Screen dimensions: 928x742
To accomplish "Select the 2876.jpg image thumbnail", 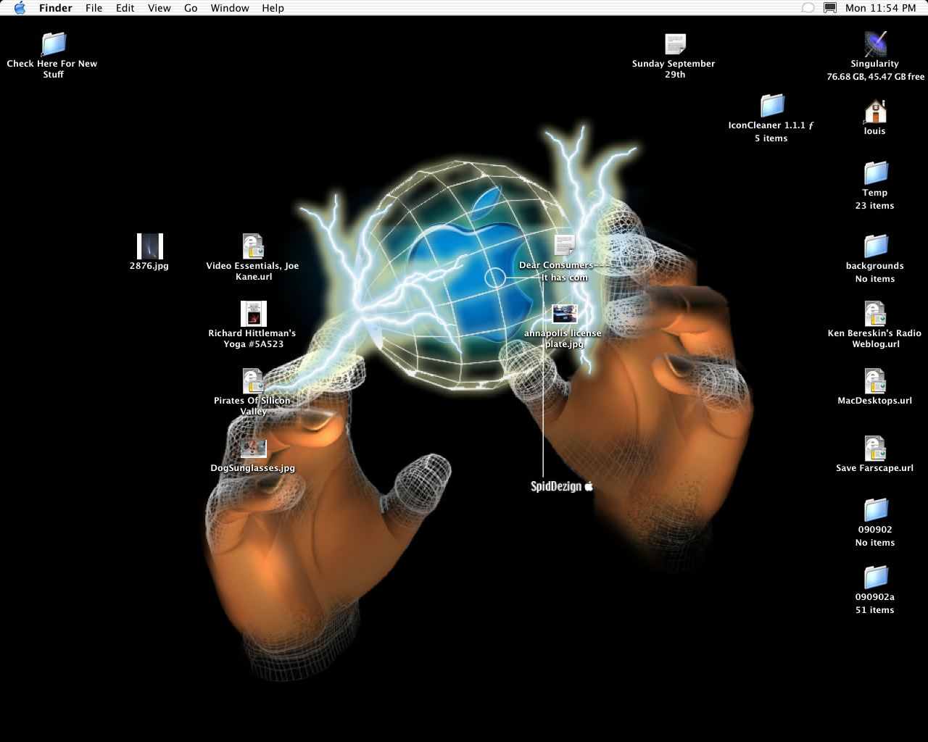I will pos(149,246).
